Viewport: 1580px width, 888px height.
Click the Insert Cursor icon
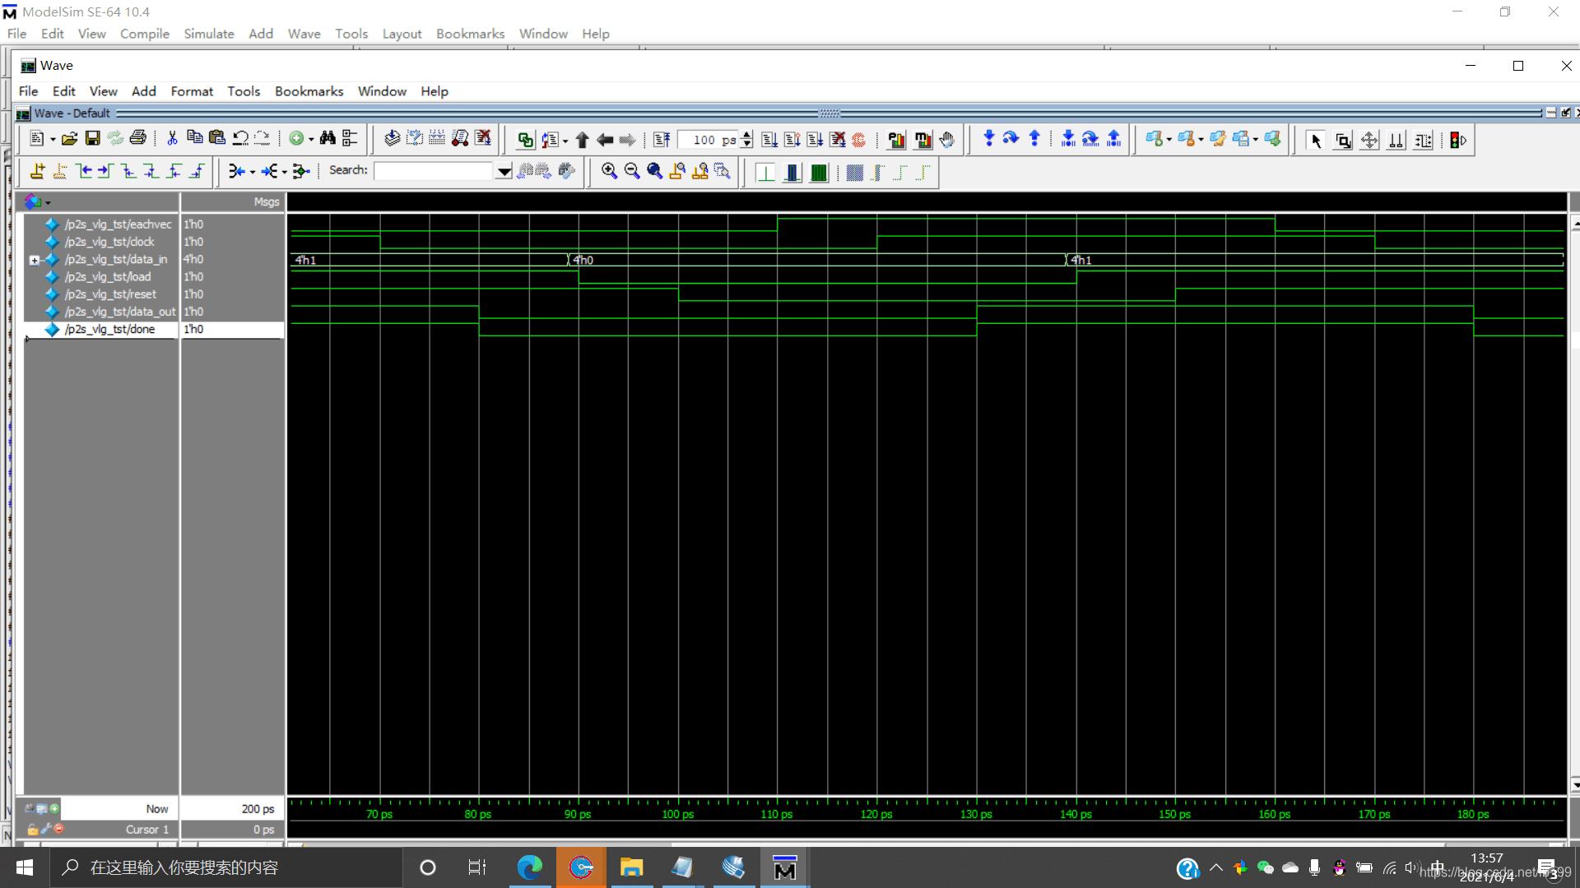click(x=37, y=171)
